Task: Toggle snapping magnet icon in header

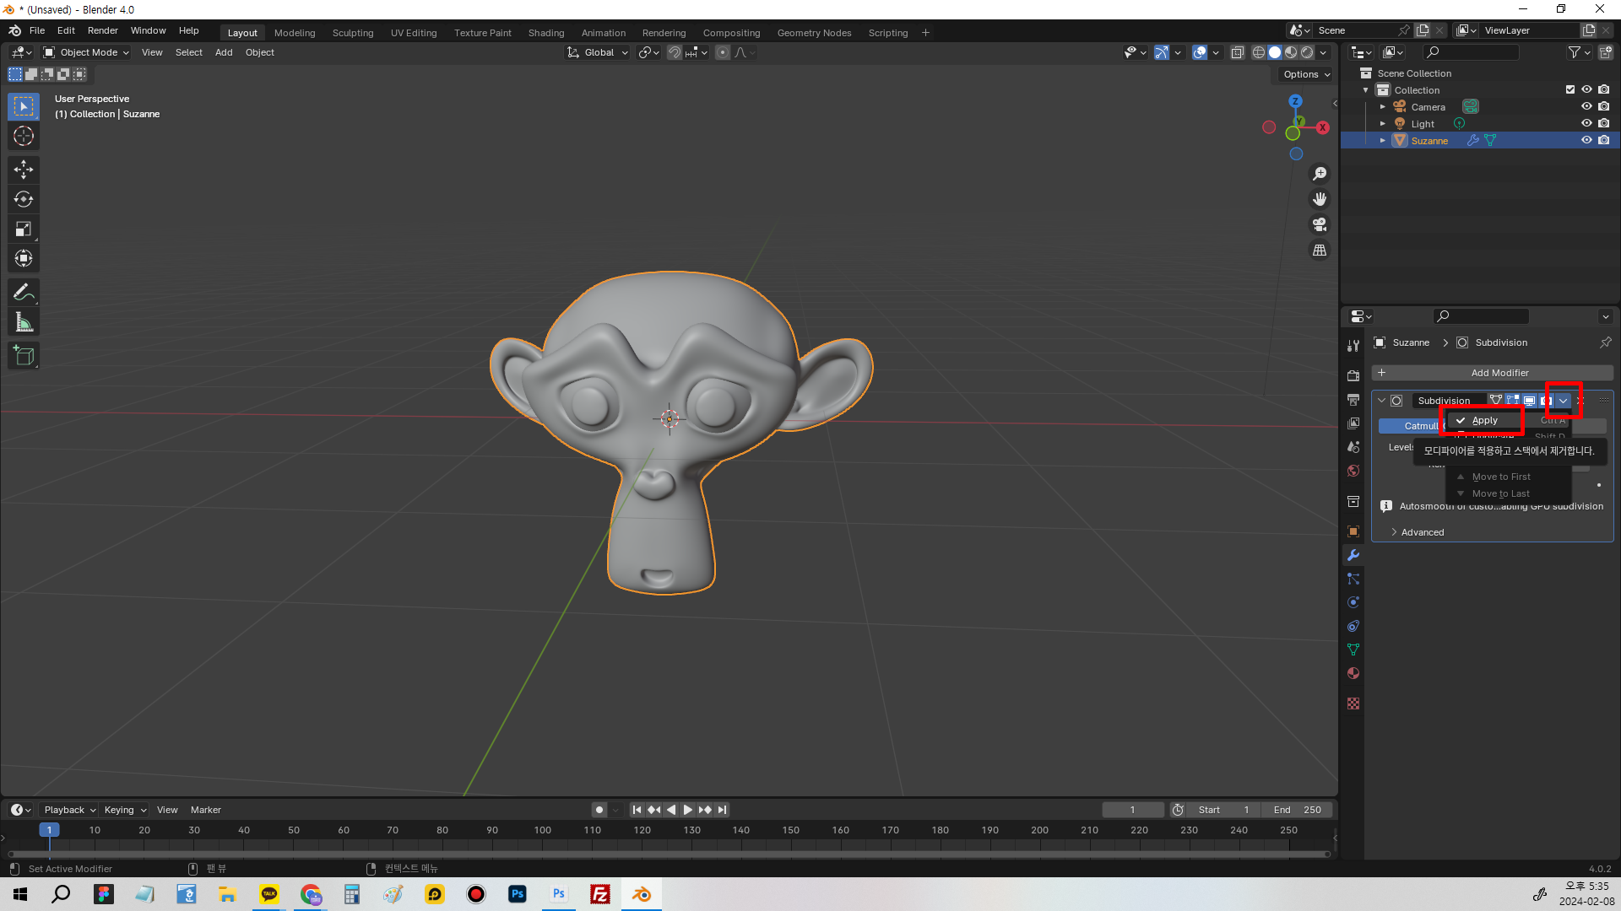Action: [675, 52]
